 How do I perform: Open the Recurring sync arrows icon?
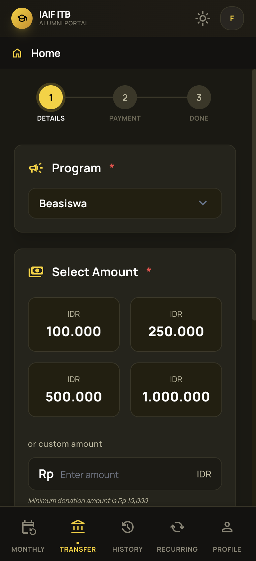(177, 527)
